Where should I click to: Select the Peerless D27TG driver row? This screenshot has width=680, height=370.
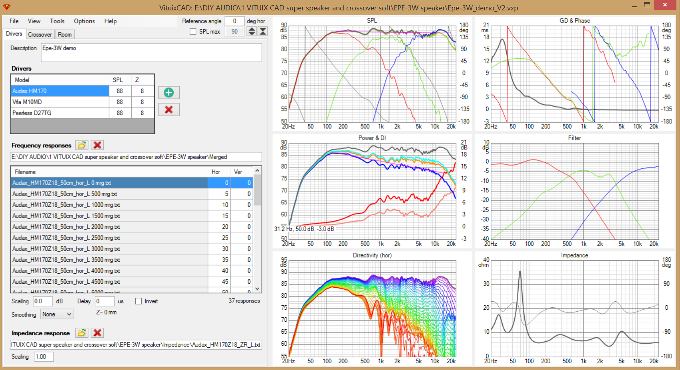(82, 113)
